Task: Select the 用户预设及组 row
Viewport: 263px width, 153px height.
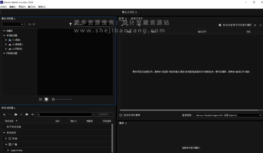Action: click(x=57, y=127)
